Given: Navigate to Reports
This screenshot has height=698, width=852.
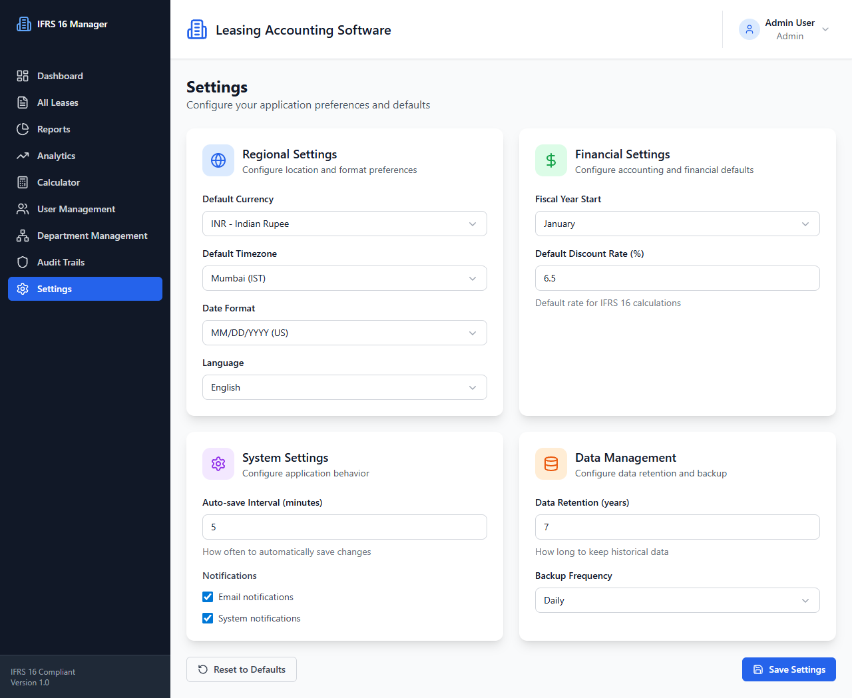Looking at the screenshot, I should tap(85, 129).
